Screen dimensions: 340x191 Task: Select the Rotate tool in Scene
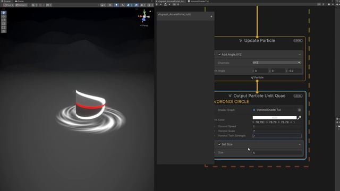4,20
